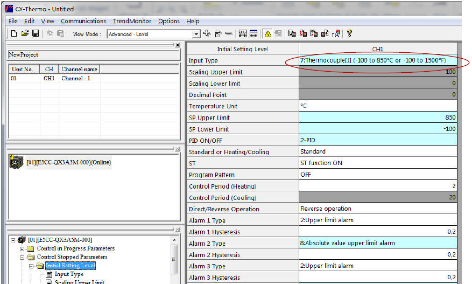Click the E5CC device icon in Online panel
The width and height of the screenshot is (472, 284).
coord(16,162)
